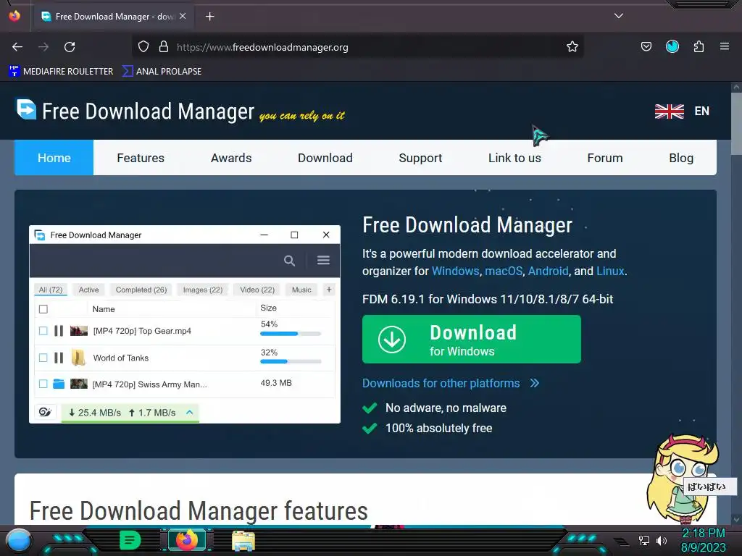Viewport: 742px width, 556px height.
Task: Open the Blog navigation tab
Action: (681, 158)
